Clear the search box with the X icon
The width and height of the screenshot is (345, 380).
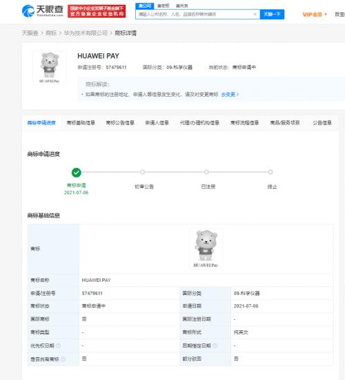coord(255,15)
